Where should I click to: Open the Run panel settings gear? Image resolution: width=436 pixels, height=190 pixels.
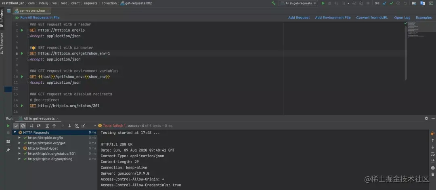pyautogui.click(x=426, y=118)
